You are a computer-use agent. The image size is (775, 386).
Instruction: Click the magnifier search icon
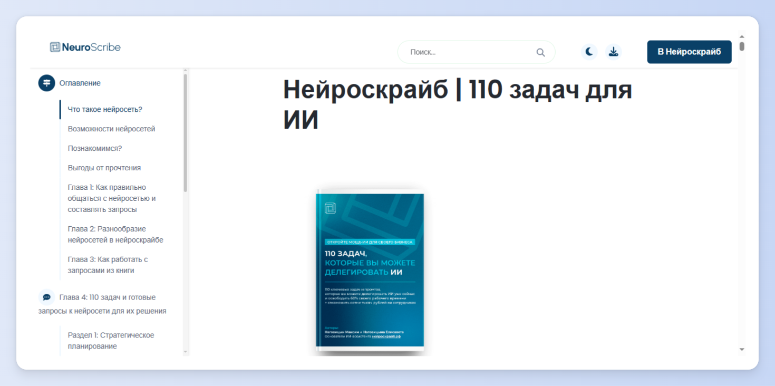(x=540, y=52)
